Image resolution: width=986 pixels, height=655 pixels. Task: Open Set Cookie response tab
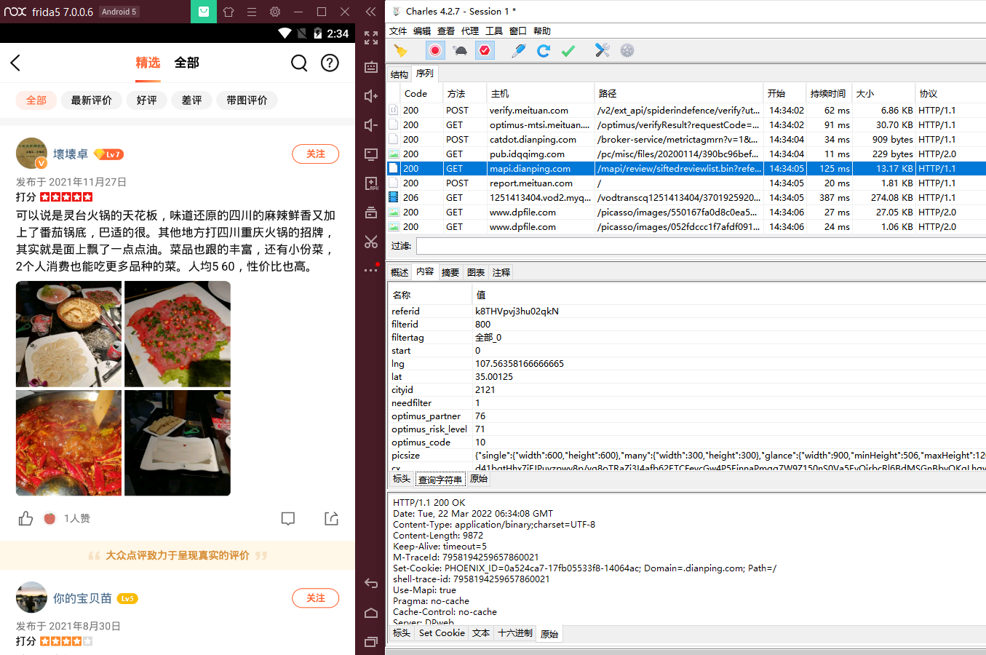click(442, 633)
